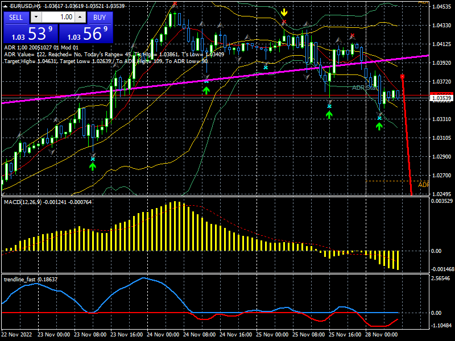Screen dimensions: 455x341
Task: Click the leftmost green up arrow signal
Action: [93, 167]
